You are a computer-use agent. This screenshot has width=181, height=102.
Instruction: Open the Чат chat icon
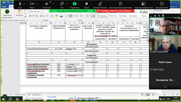coord(62,4)
